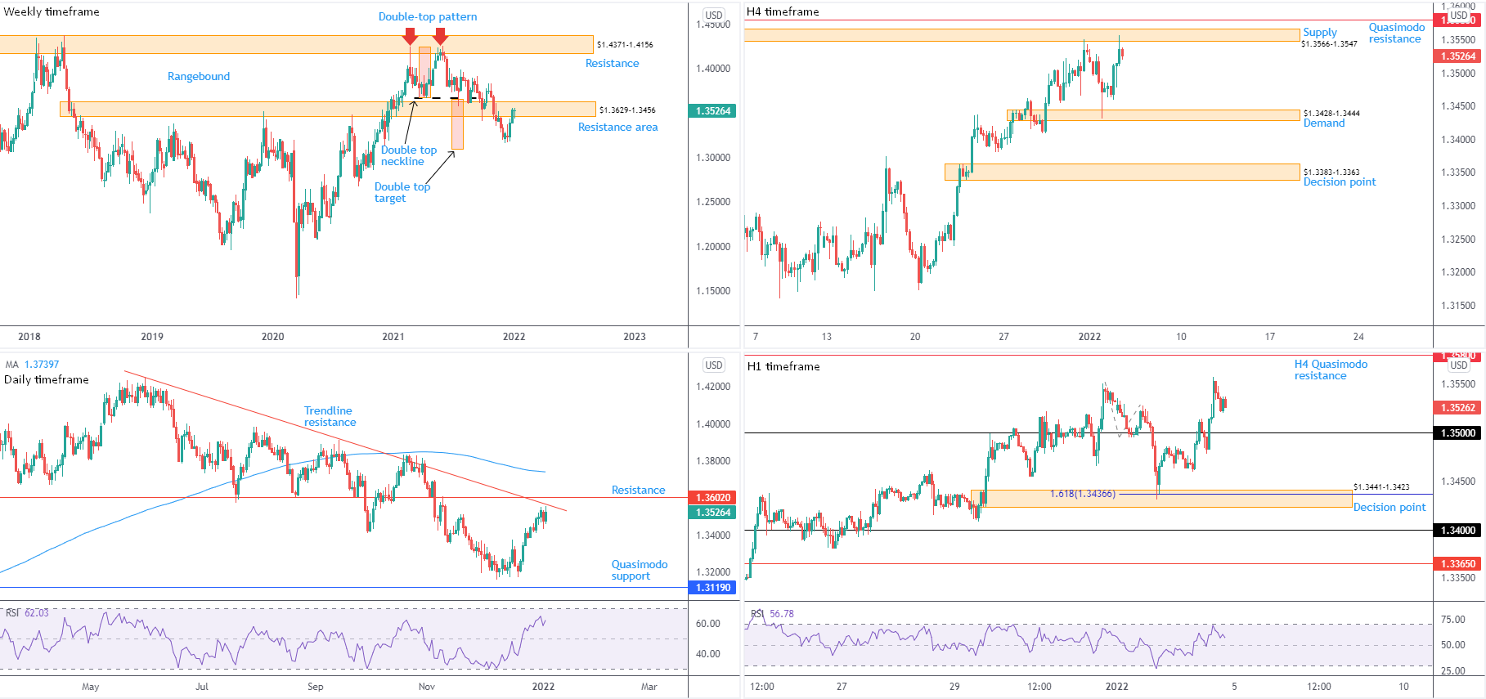Select the red 1.33650 price label on H1 chart
1486x699 pixels.
coord(1458,564)
